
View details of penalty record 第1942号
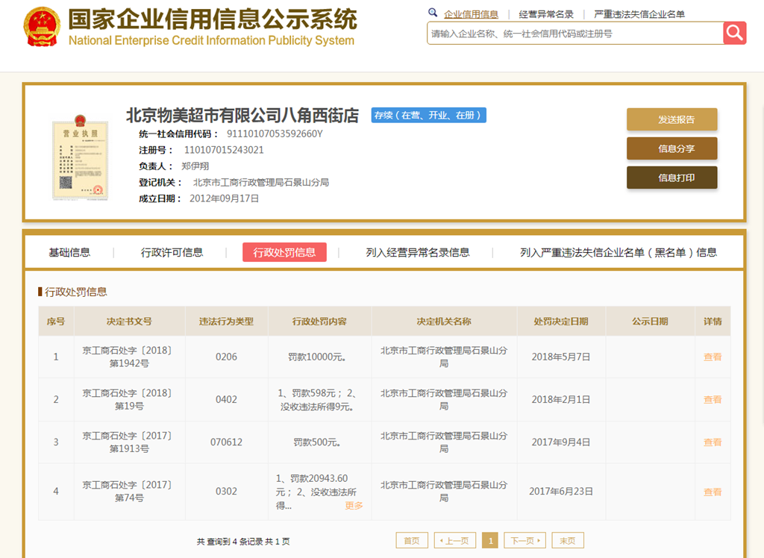coord(712,357)
